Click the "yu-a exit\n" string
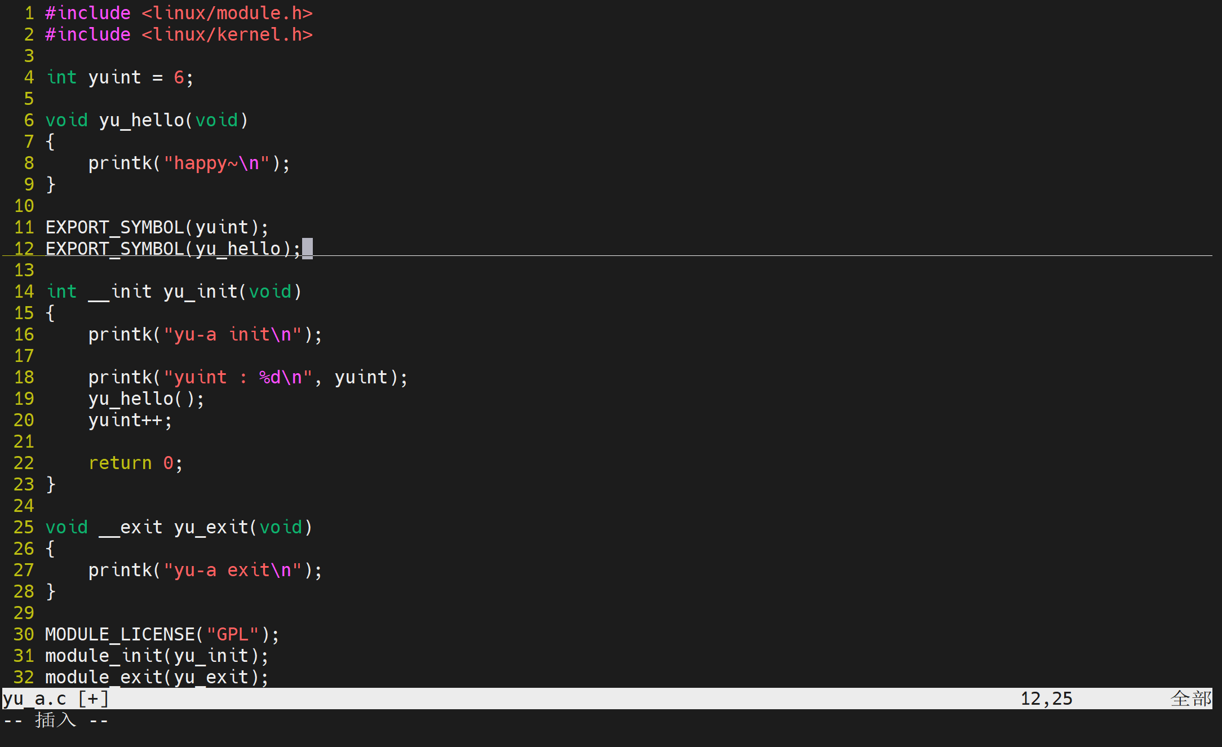The height and width of the screenshot is (747, 1222). [232, 570]
